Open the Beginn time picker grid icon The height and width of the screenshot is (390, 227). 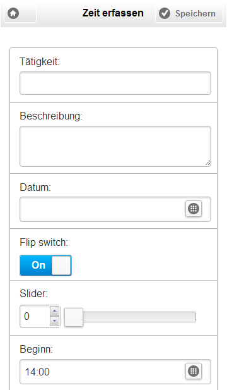[194, 371]
